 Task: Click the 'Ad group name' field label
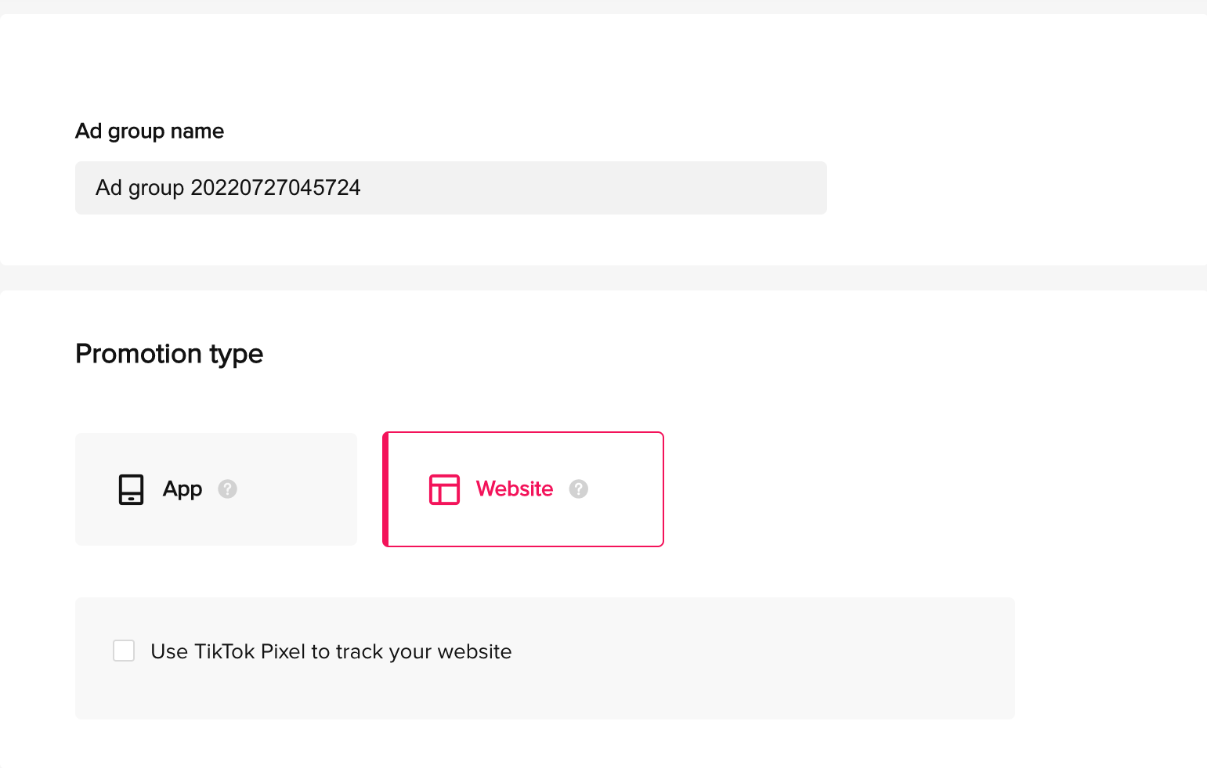pos(150,132)
